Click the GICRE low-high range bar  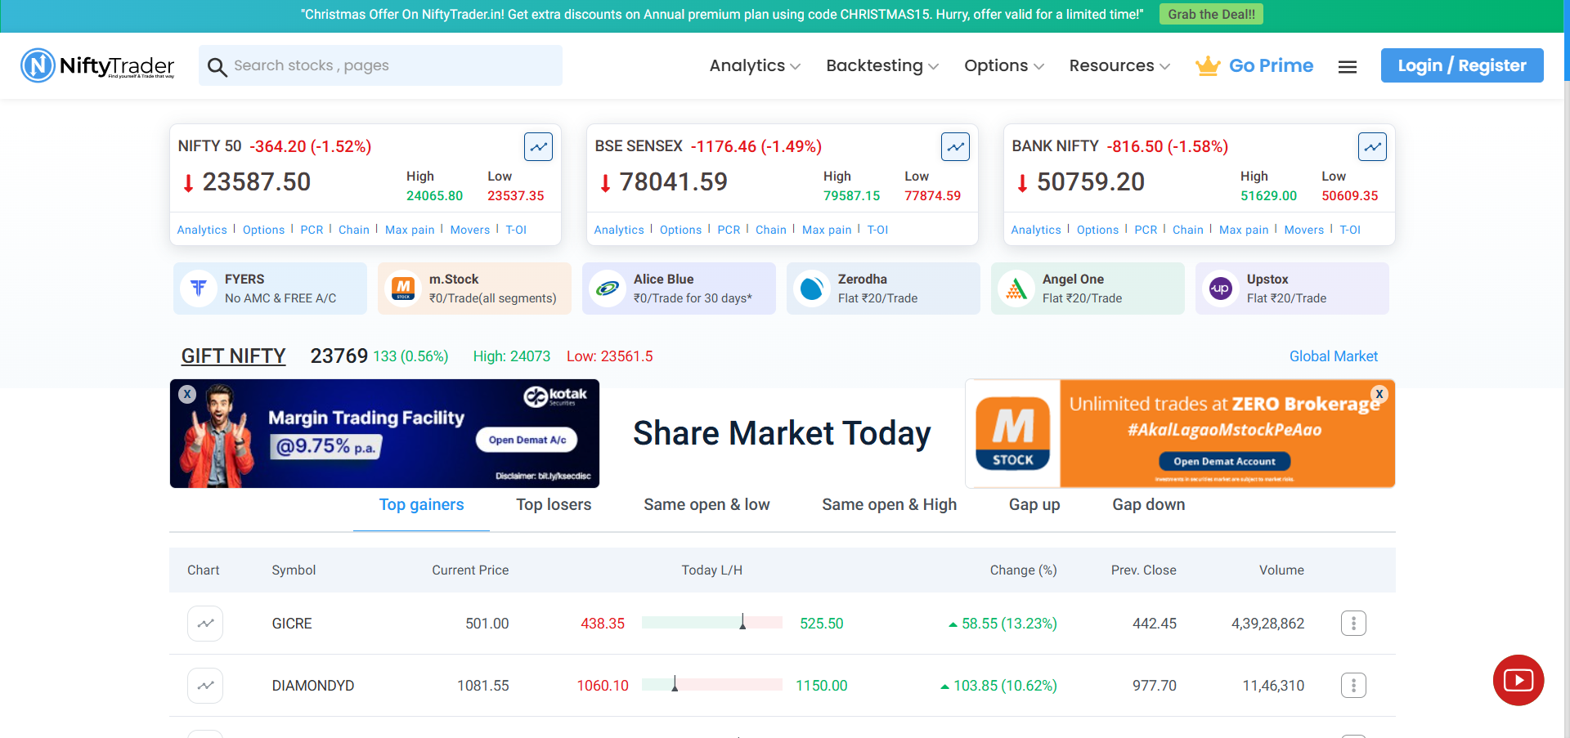pos(712,623)
